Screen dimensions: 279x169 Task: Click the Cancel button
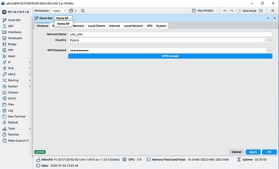(237, 152)
